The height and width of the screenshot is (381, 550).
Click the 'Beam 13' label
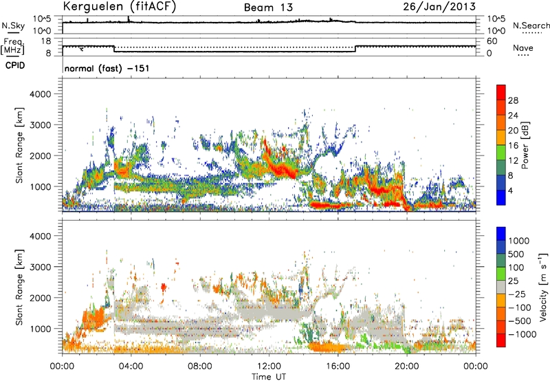pyautogui.click(x=268, y=8)
